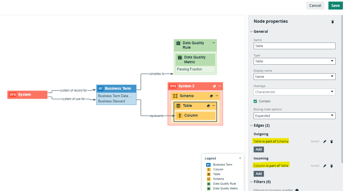Open the Type dropdown showing Table

click(x=295, y=61)
